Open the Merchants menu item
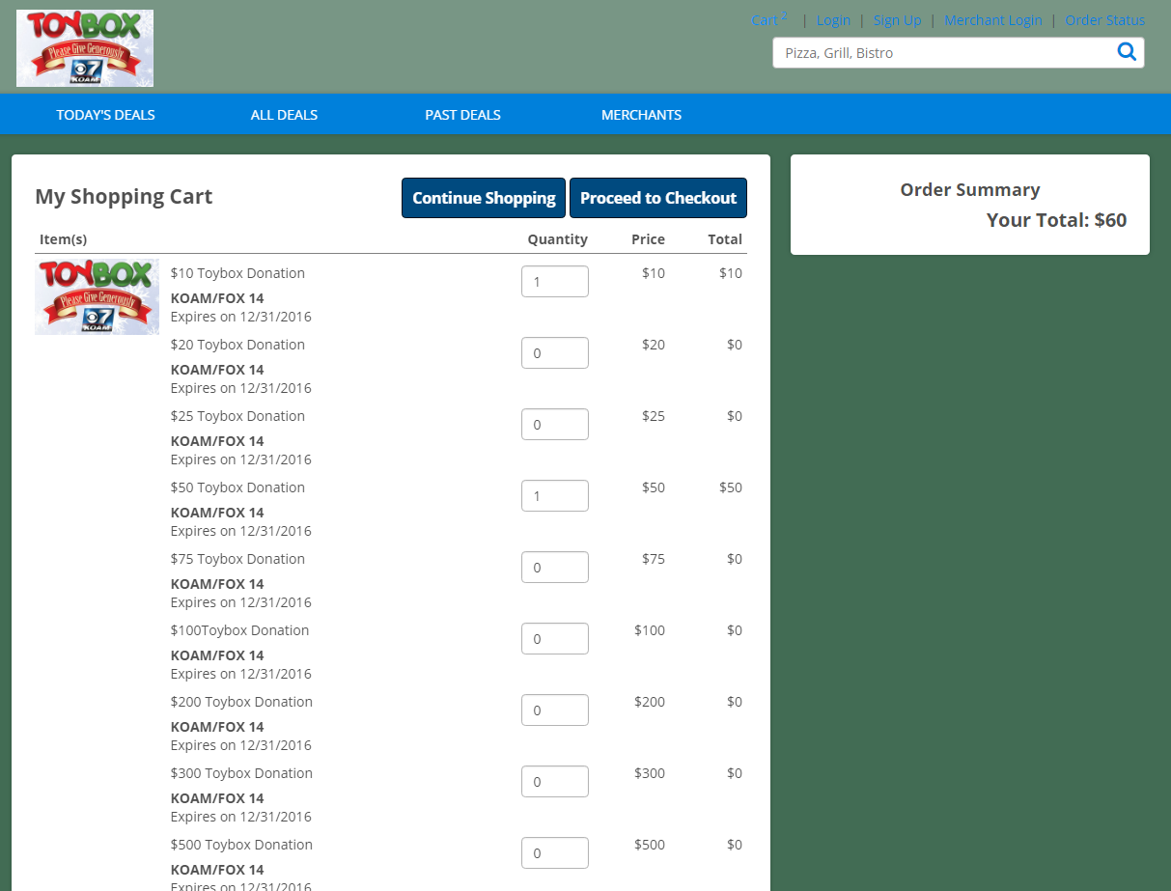 [x=641, y=115]
